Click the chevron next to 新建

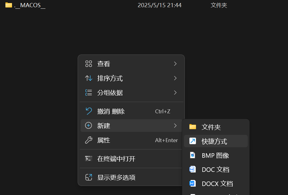point(175,126)
